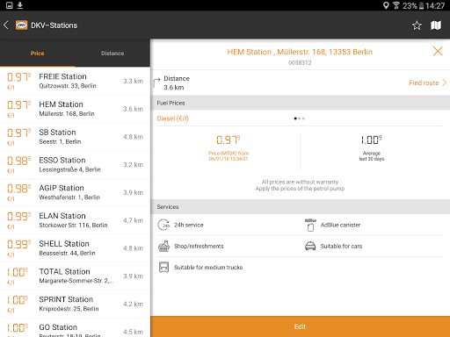Image resolution: width=450 pixels, height=337 pixels.
Task: Tap the Fuel Prices section header
Action: pyautogui.click(x=300, y=103)
